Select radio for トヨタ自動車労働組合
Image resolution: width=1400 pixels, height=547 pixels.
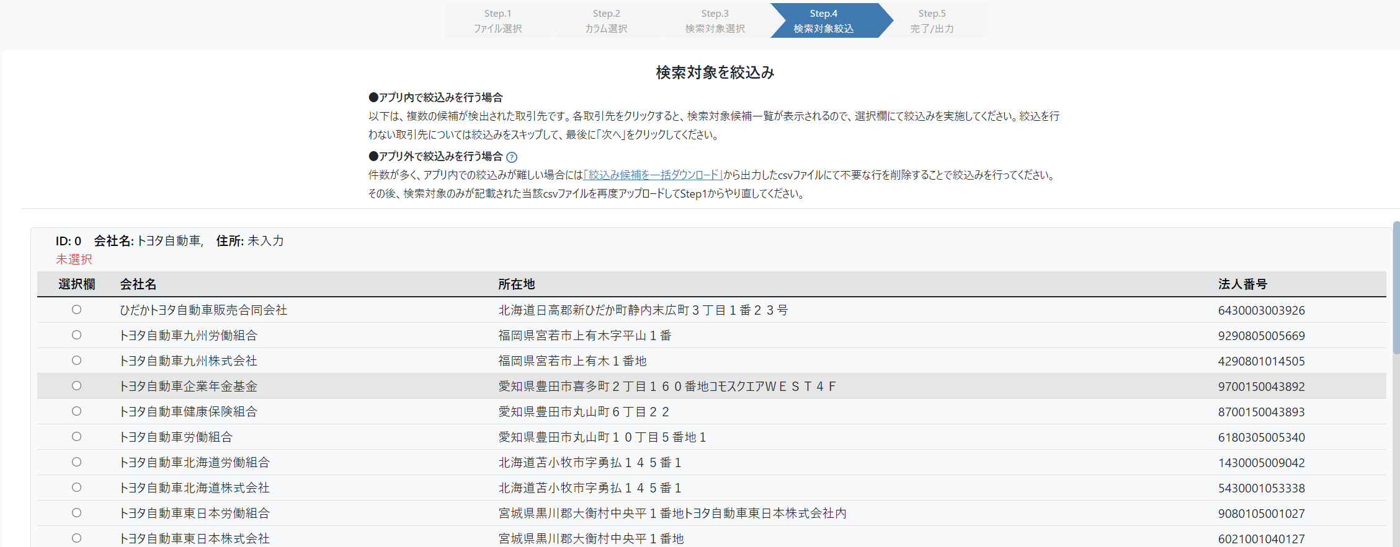(76, 437)
